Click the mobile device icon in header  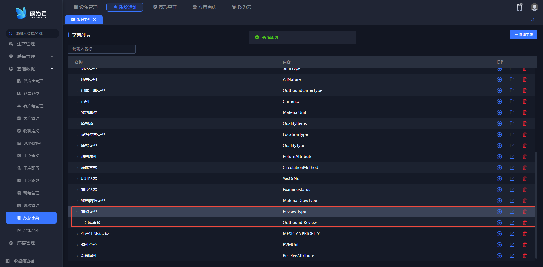point(520,7)
